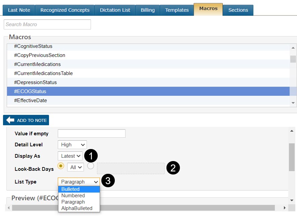297x216 pixels.
Task: Select the #DepressionStatus macro
Action: pyautogui.click(x=35, y=82)
